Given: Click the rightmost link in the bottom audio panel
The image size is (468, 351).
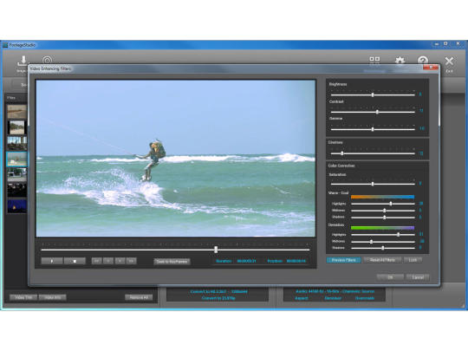Looking at the screenshot, I should (364, 298).
